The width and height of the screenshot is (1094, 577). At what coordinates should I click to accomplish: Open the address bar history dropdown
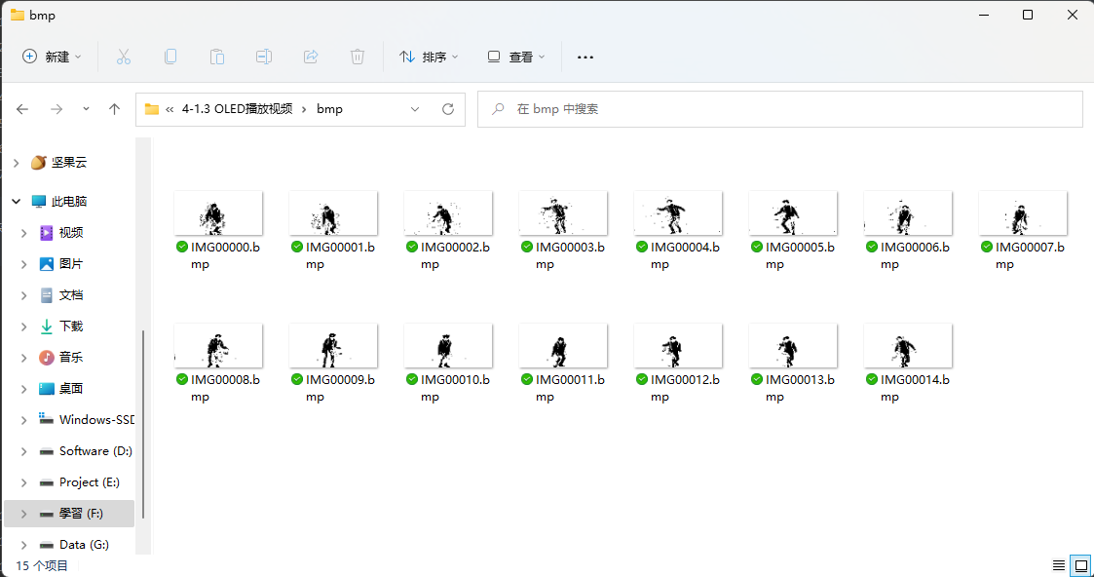415,109
